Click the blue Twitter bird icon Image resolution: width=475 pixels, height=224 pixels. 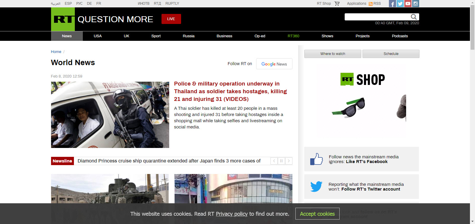316,186
